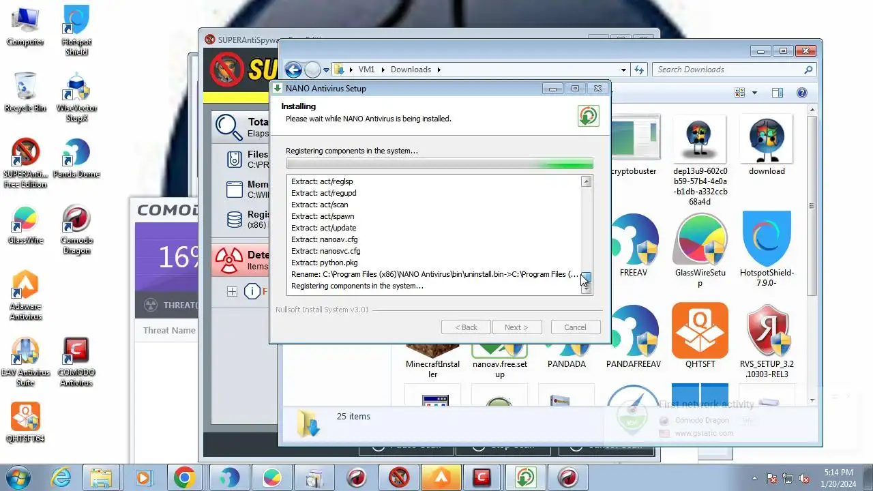This screenshot has height=491, width=873.
Task: Open WiseVector StopX desktop shortcut
Action: point(76,97)
